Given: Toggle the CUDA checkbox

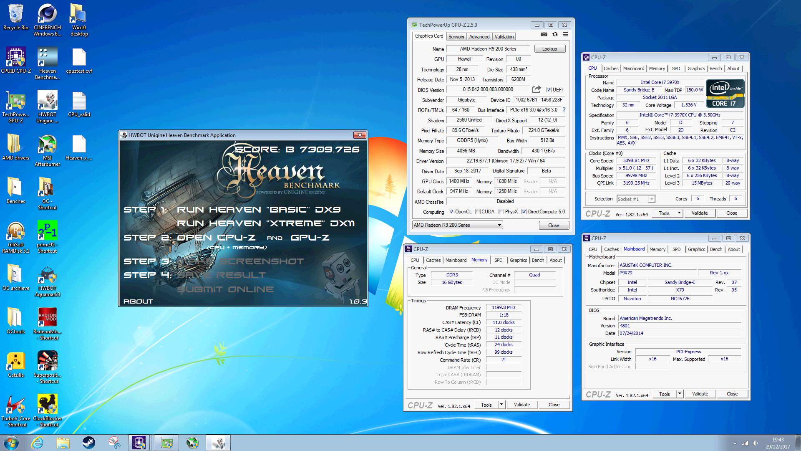Looking at the screenshot, I should (478, 212).
